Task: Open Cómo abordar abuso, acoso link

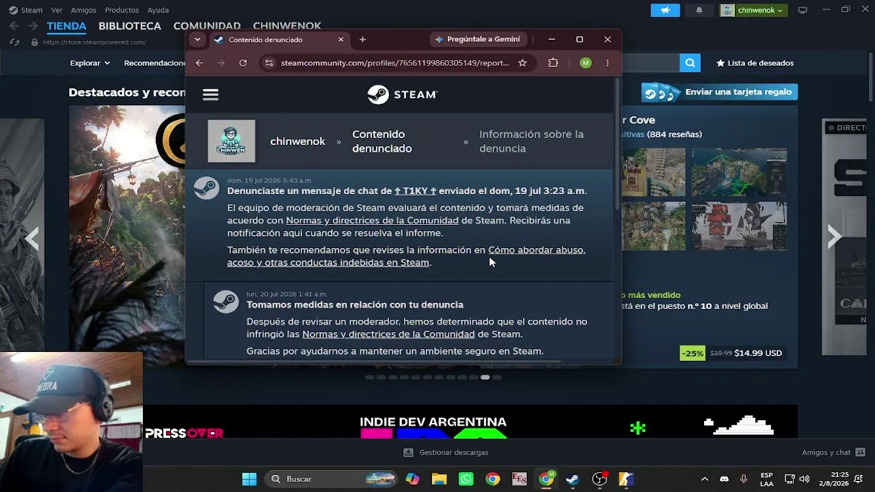Action: 406,256
